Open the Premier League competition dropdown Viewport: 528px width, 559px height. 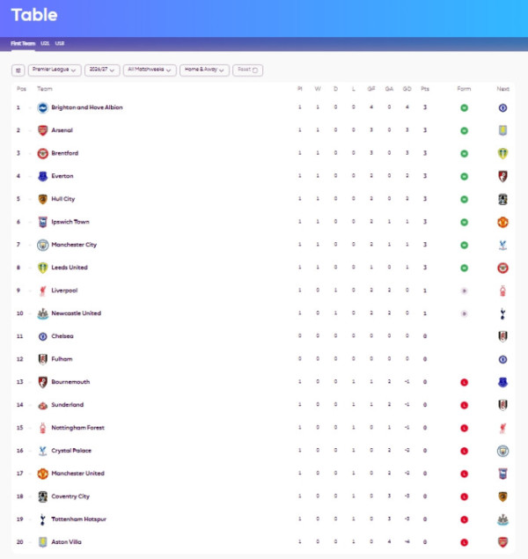[x=55, y=70]
